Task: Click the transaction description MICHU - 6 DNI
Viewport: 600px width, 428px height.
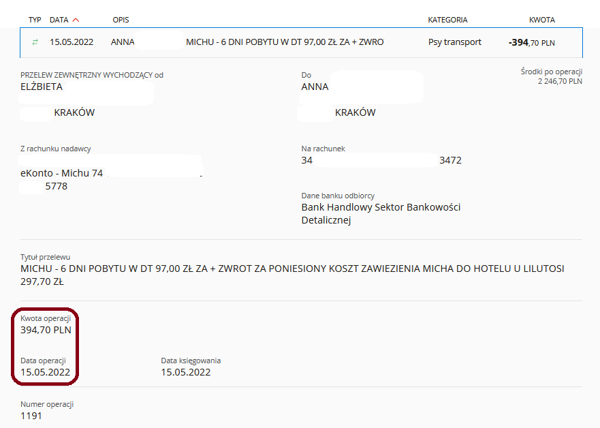Action: pyautogui.click(x=285, y=42)
